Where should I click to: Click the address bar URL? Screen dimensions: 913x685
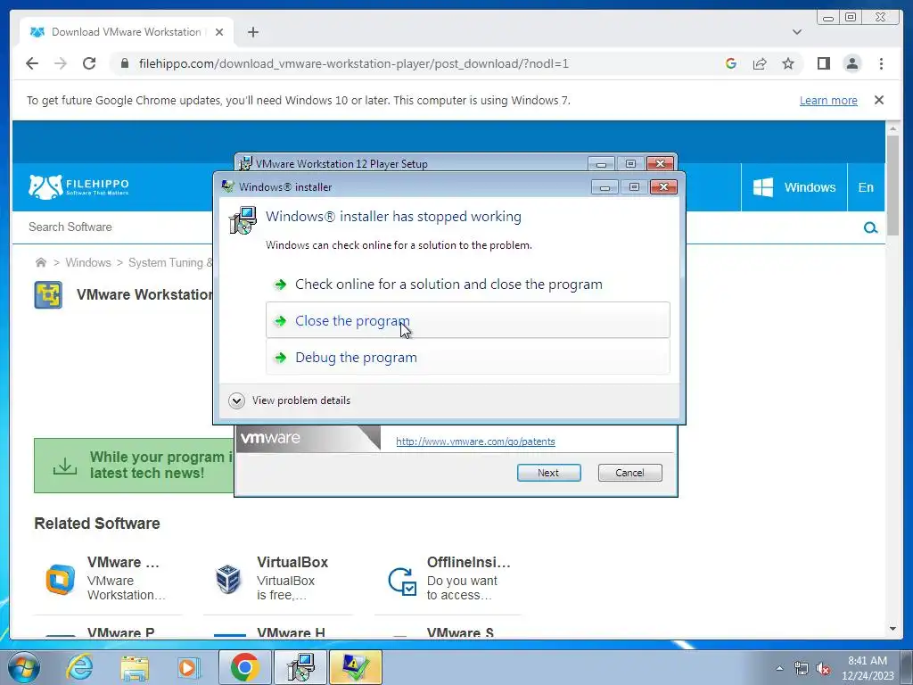[x=354, y=63]
